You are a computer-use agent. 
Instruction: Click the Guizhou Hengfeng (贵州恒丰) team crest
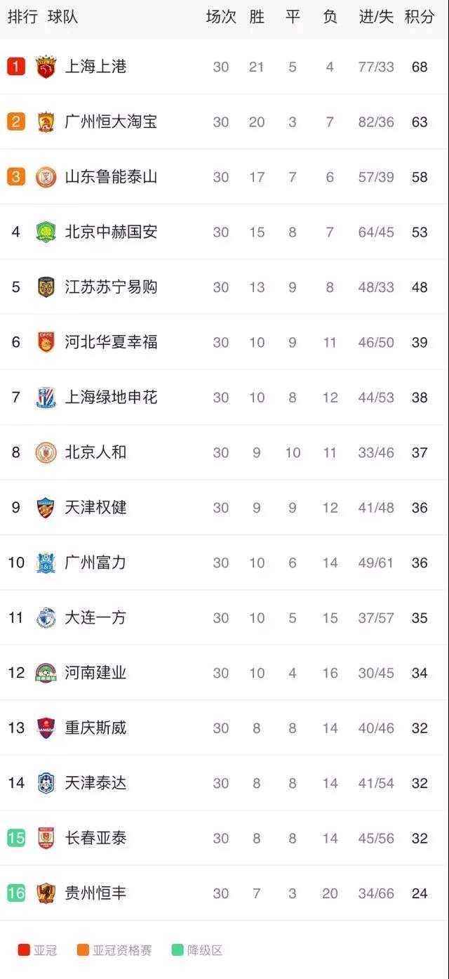[46, 893]
